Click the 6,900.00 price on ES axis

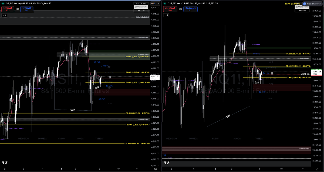(155, 32)
